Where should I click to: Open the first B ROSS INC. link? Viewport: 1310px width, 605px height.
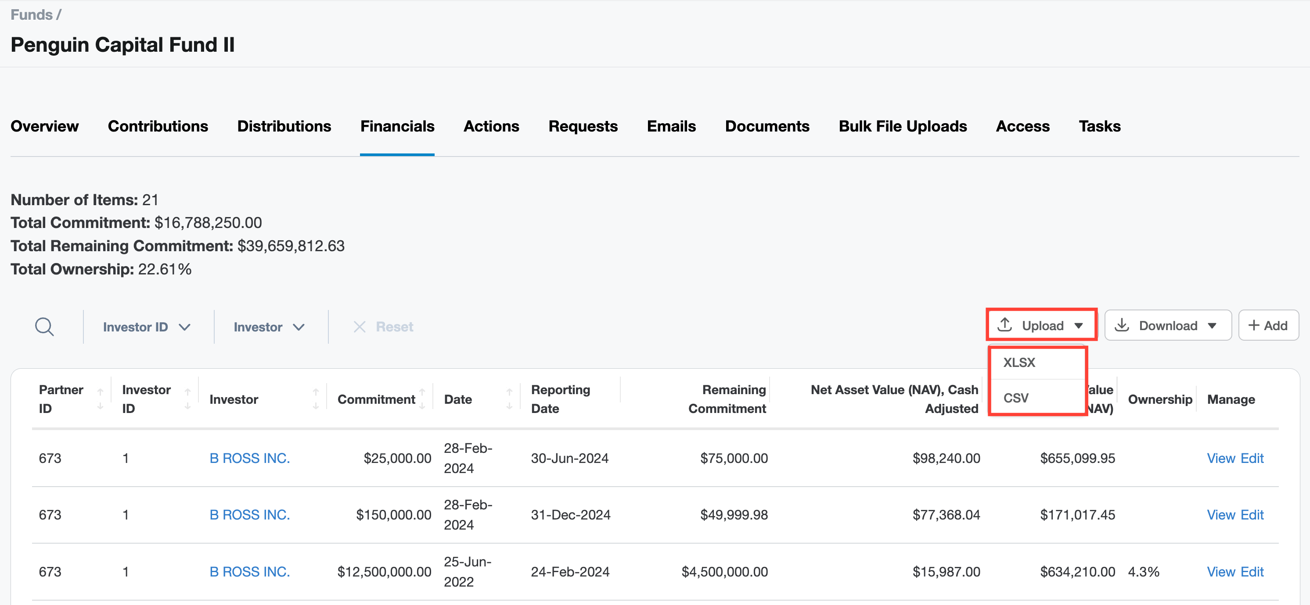click(250, 458)
